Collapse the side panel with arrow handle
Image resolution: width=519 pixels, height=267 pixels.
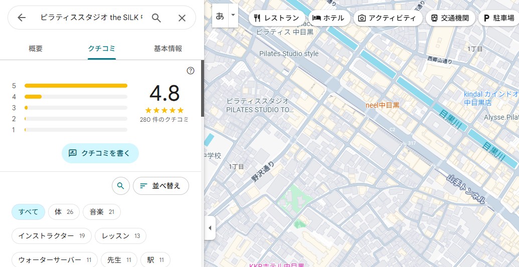[210, 228]
